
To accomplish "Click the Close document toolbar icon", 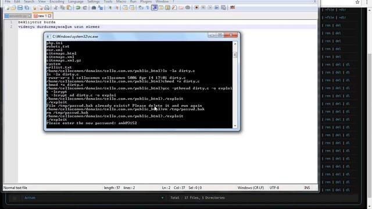I will 34,8.
